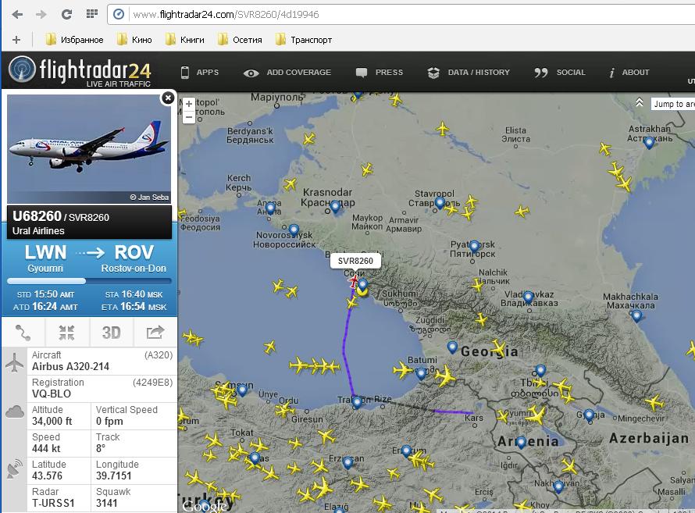Collapse the top bar with double chevron
This screenshot has width=695, height=513.
639,103
